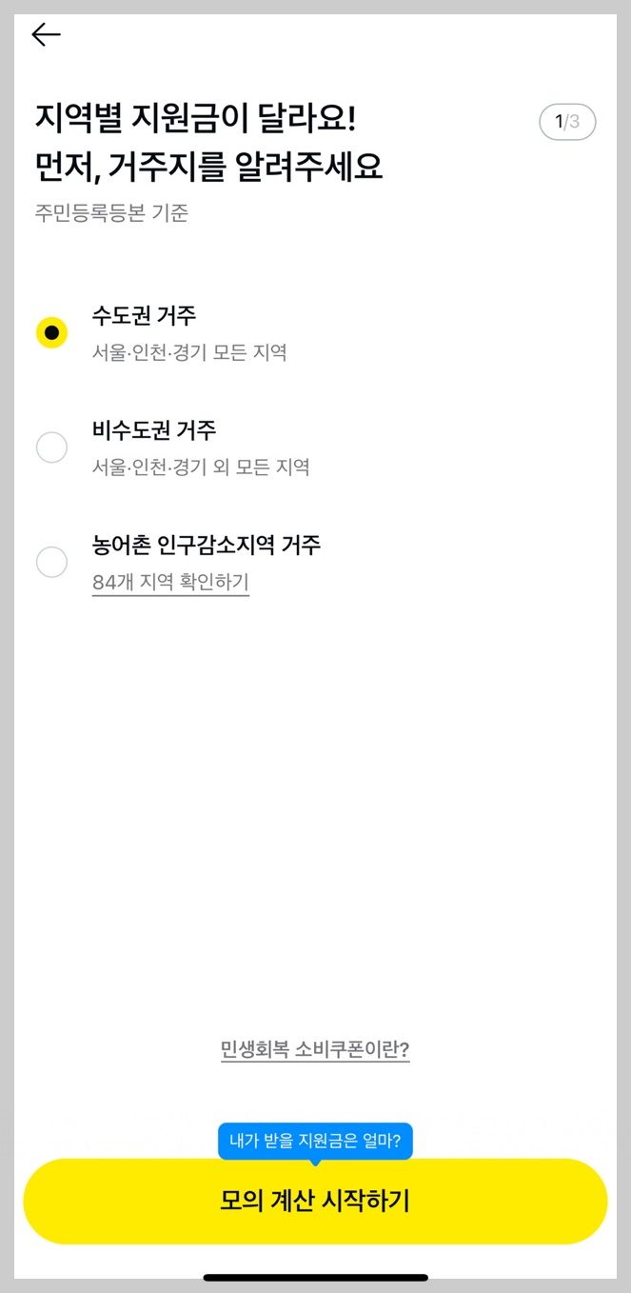Click the empty circle beside 비수도권 거주
The height and width of the screenshot is (1293, 631).
[52, 448]
